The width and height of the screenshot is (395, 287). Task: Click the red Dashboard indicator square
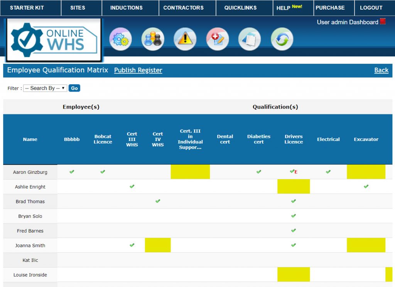pyautogui.click(x=382, y=22)
